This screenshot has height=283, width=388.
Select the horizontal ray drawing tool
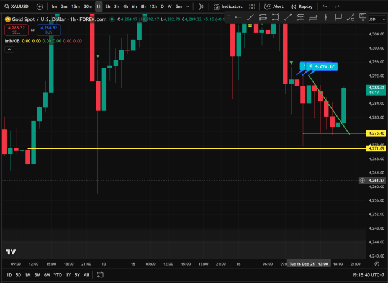238,17
